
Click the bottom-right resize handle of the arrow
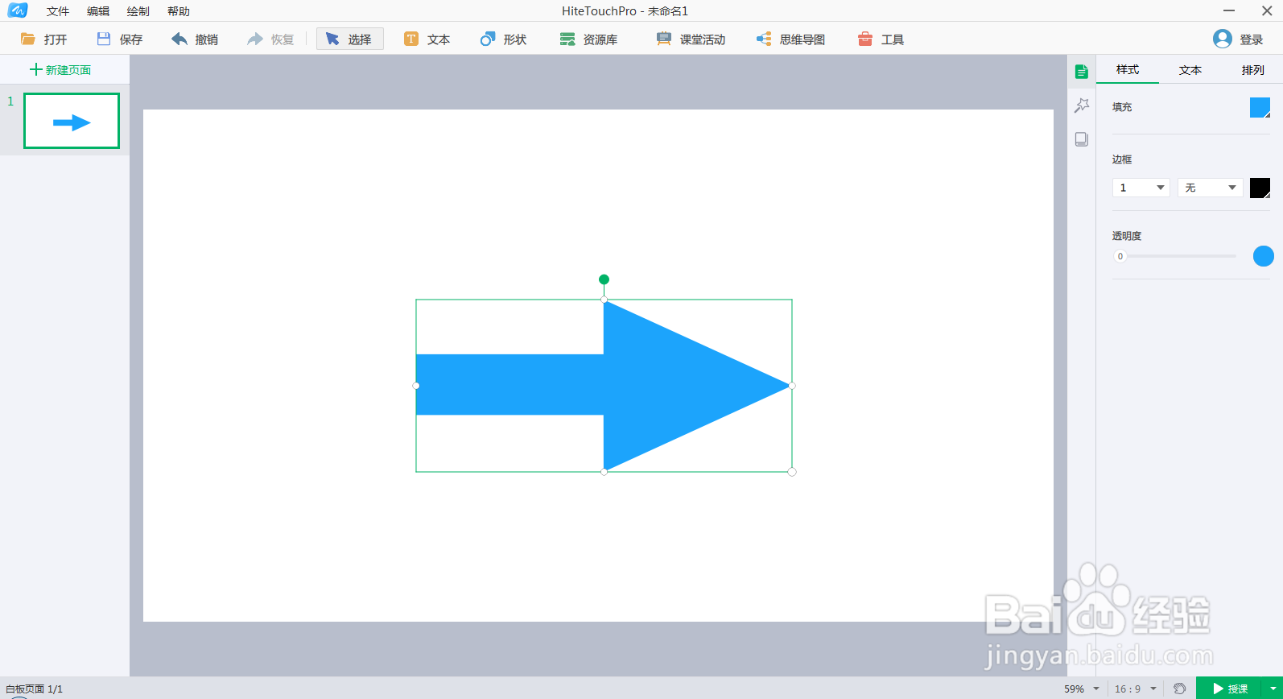click(x=792, y=472)
